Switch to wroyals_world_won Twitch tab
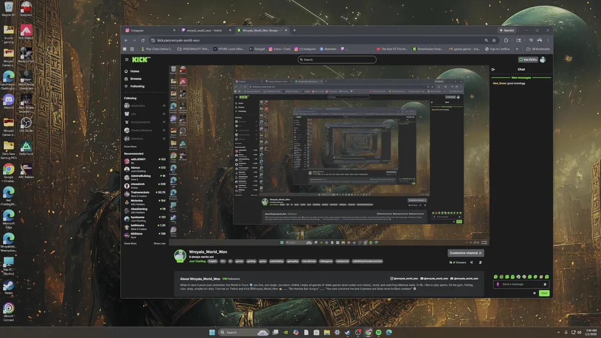The height and width of the screenshot is (338, 601). coord(205,31)
